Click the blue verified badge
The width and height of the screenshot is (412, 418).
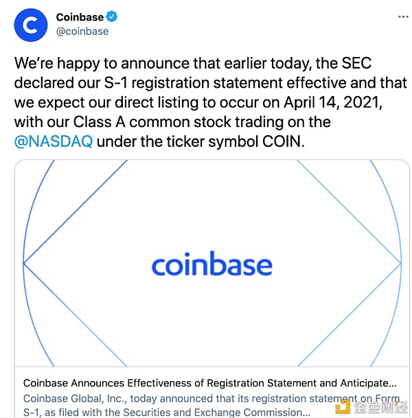coord(111,16)
